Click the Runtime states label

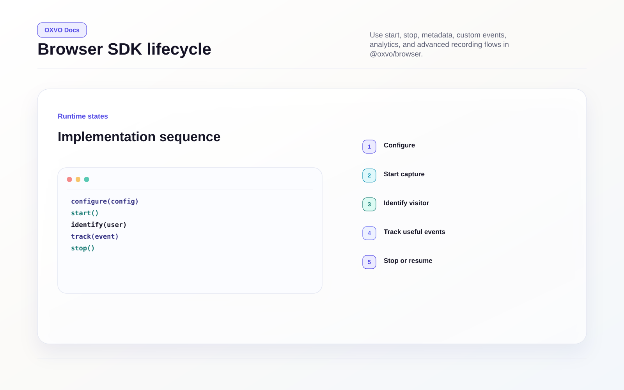coord(83,116)
